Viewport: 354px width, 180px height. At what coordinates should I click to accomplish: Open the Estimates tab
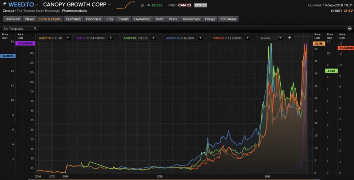click(x=73, y=19)
